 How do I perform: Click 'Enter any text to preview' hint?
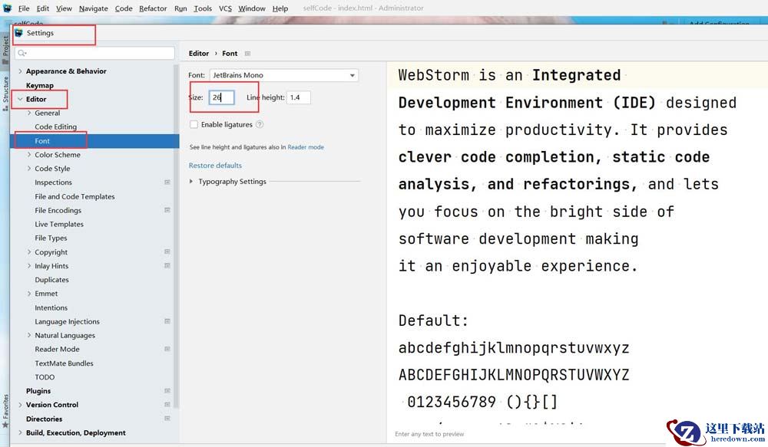point(429,434)
